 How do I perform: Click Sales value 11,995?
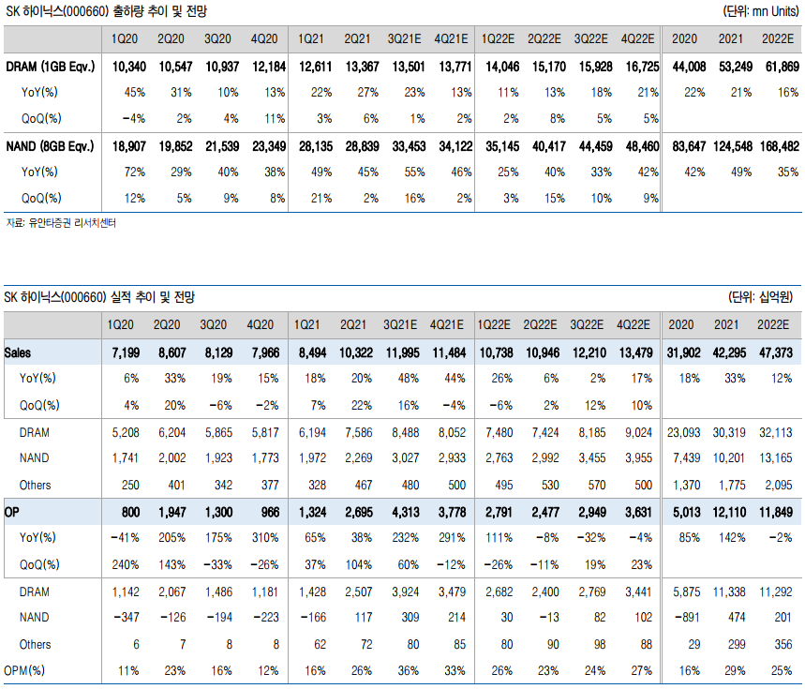click(x=403, y=352)
